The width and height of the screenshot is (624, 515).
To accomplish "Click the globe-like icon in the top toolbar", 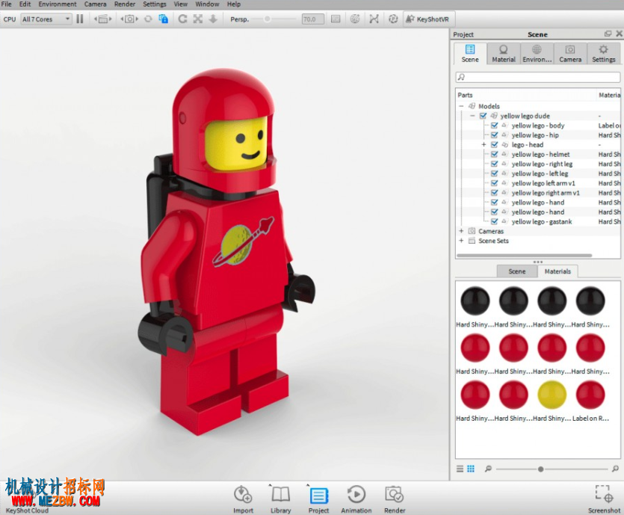I will [x=354, y=19].
